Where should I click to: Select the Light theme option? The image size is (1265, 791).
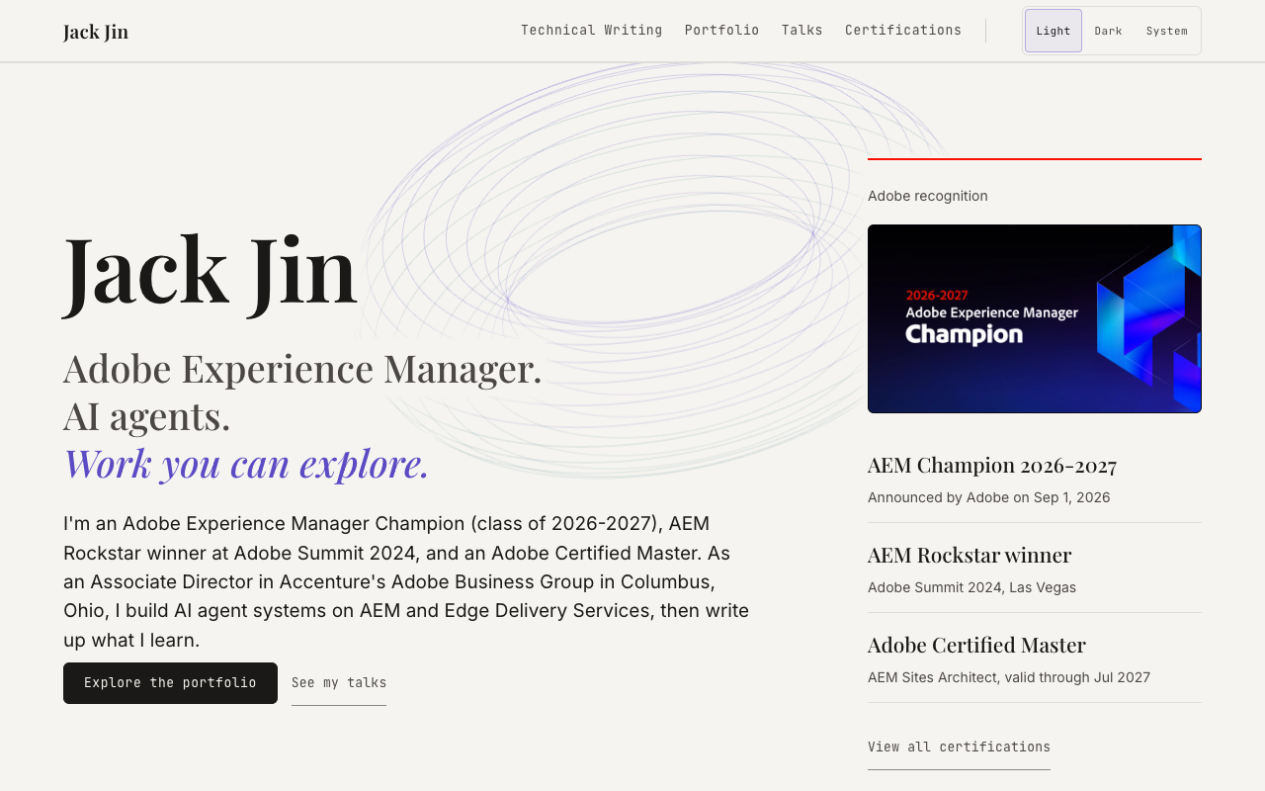coord(1054,31)
